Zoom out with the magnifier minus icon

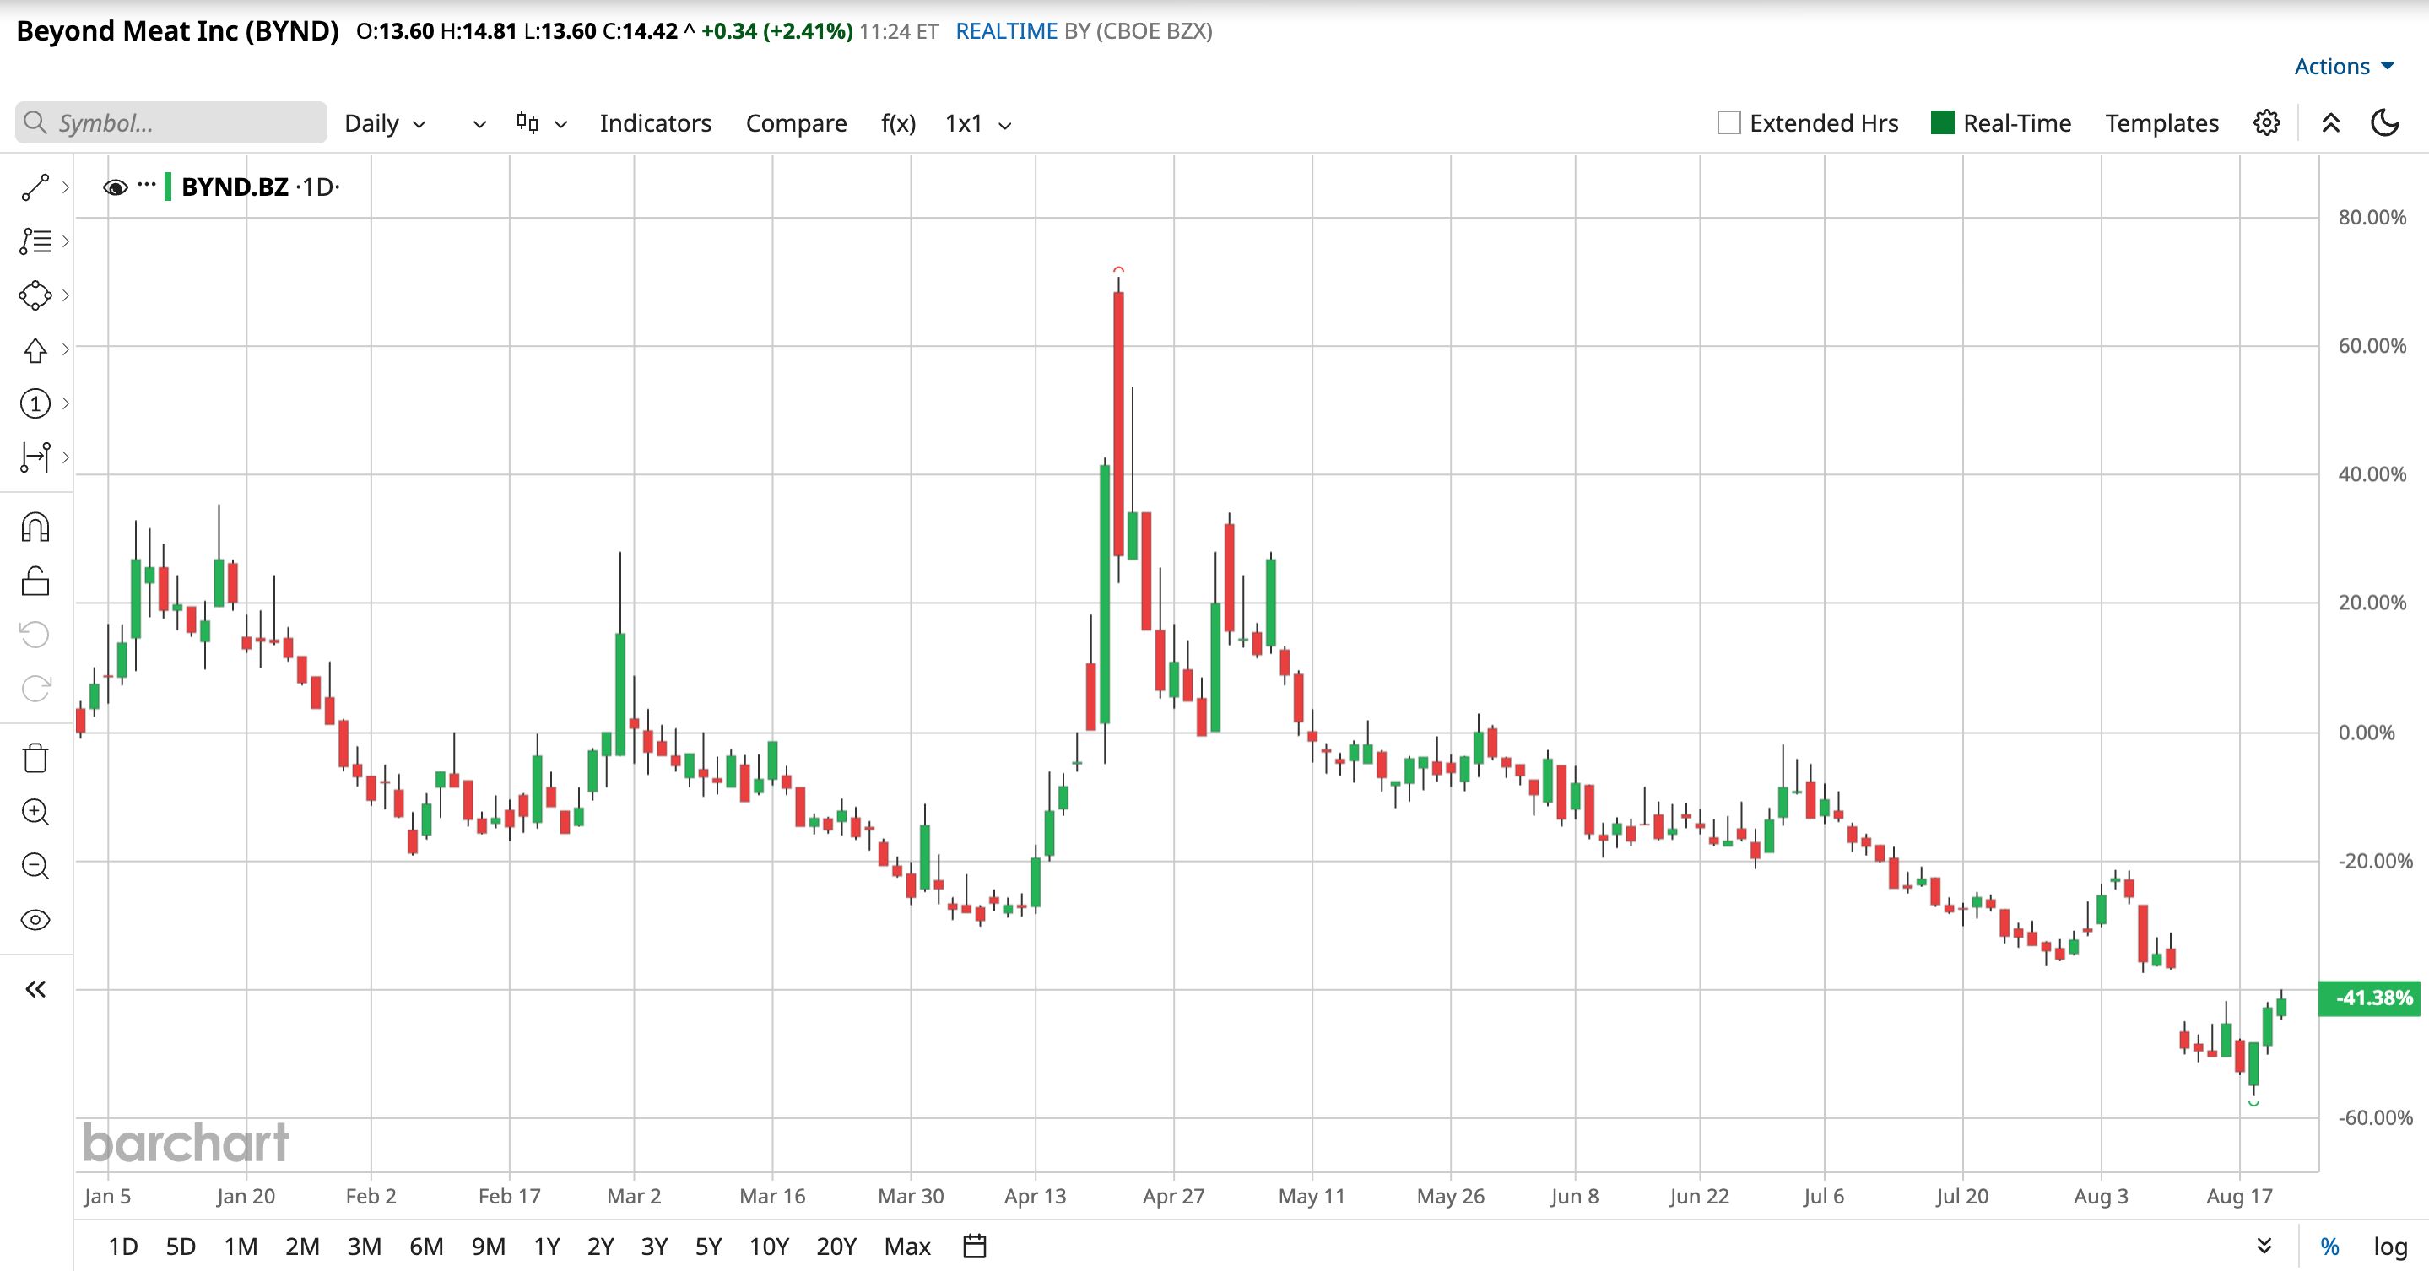(x=35, y=866)
